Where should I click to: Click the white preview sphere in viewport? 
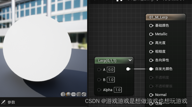tap(37, 48)
